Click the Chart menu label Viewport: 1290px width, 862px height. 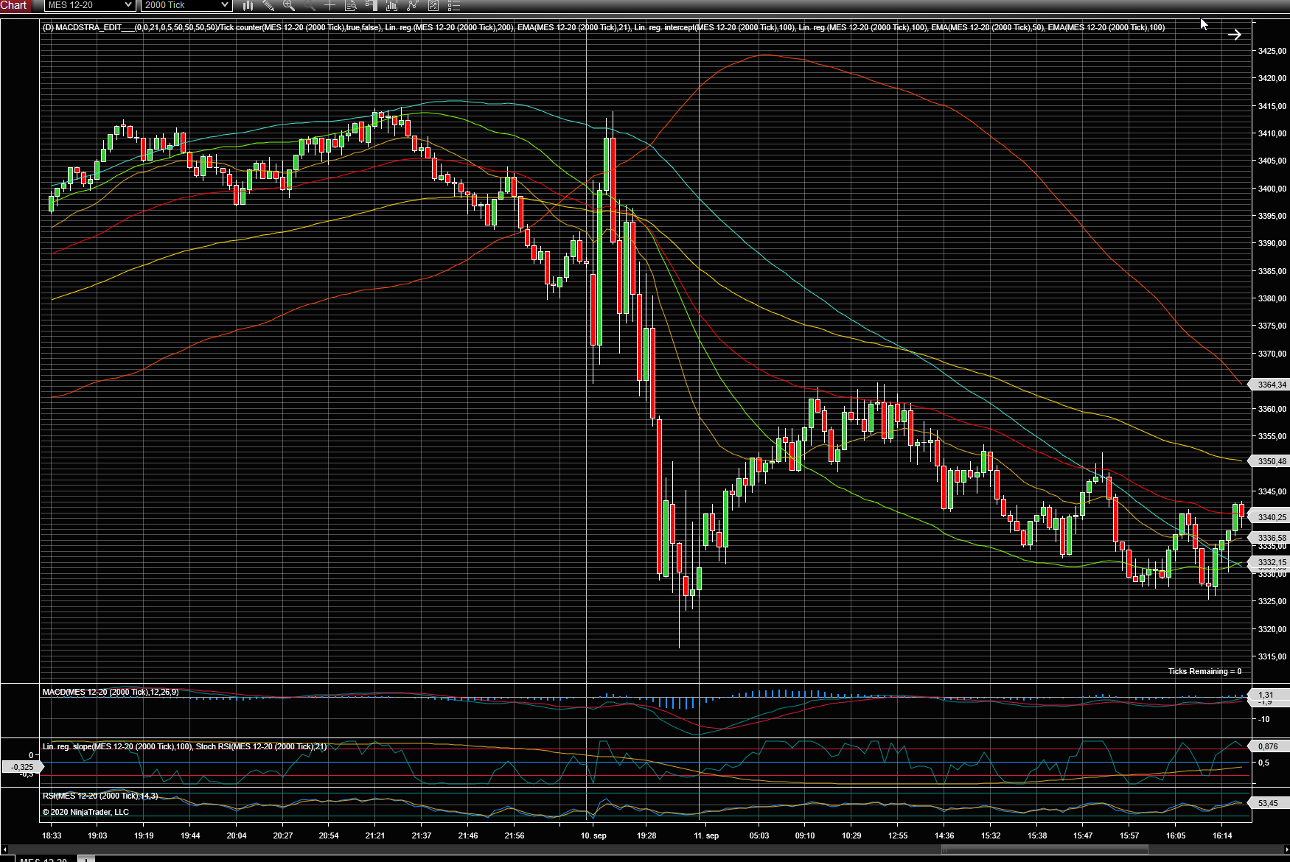13,5
